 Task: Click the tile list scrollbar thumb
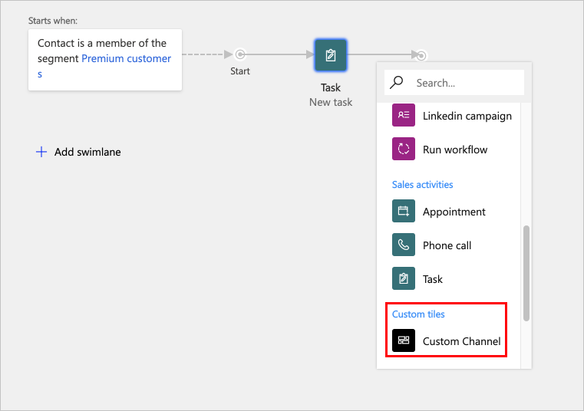pos(526,273)
